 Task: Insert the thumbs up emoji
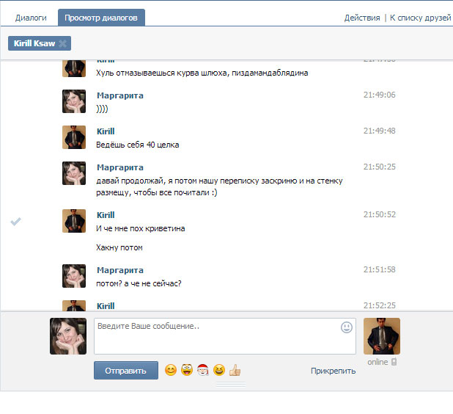pos(235,370)
